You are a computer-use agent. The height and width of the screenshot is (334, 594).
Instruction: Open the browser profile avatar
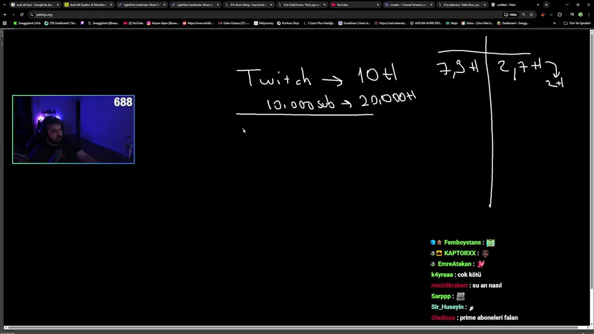click(580, 14)
